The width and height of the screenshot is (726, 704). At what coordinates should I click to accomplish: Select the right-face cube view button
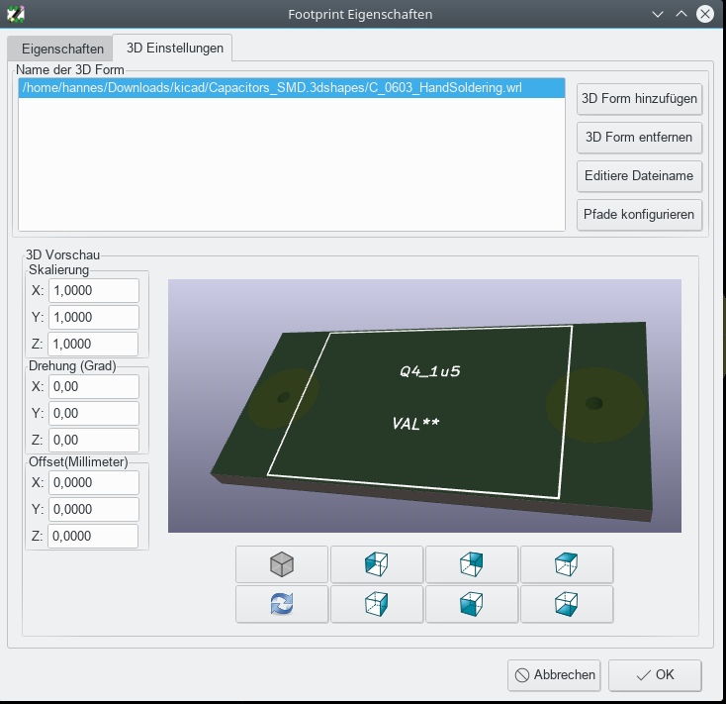[x=377, y=604]
